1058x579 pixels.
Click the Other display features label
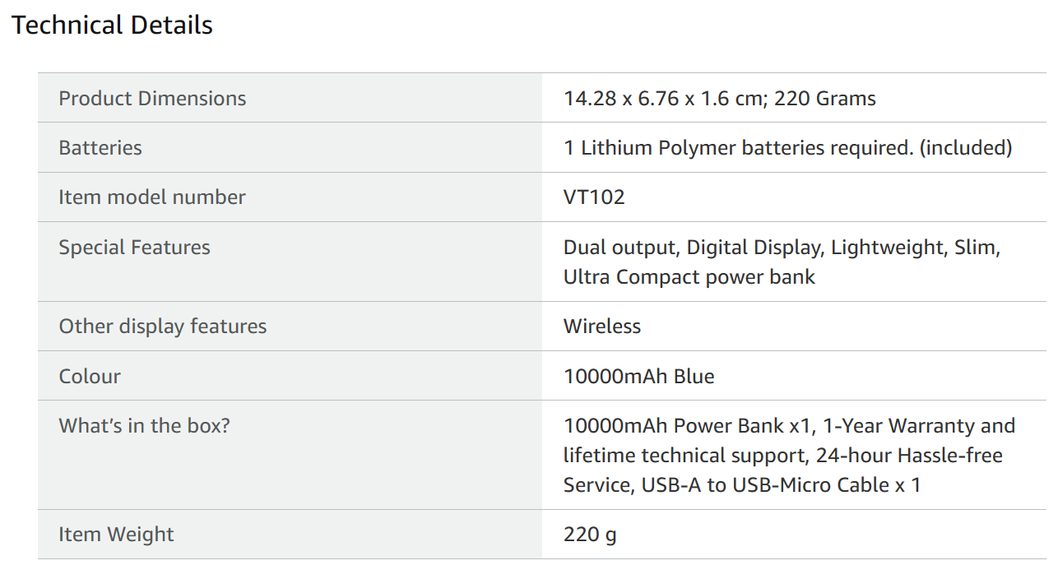[163, 327]
